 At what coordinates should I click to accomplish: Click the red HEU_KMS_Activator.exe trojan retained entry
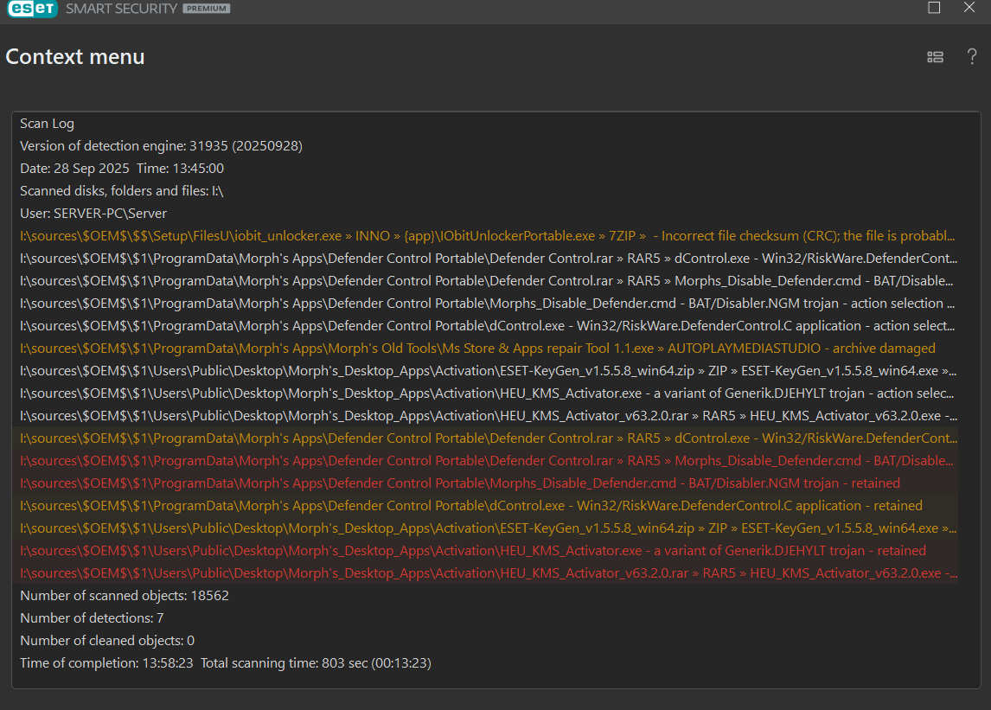point(472,551)
